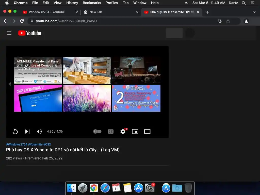The width and height of the screenshot is (260, 195).
Task: Go forward with Chrome forward arrow
Action: (14, 21)
